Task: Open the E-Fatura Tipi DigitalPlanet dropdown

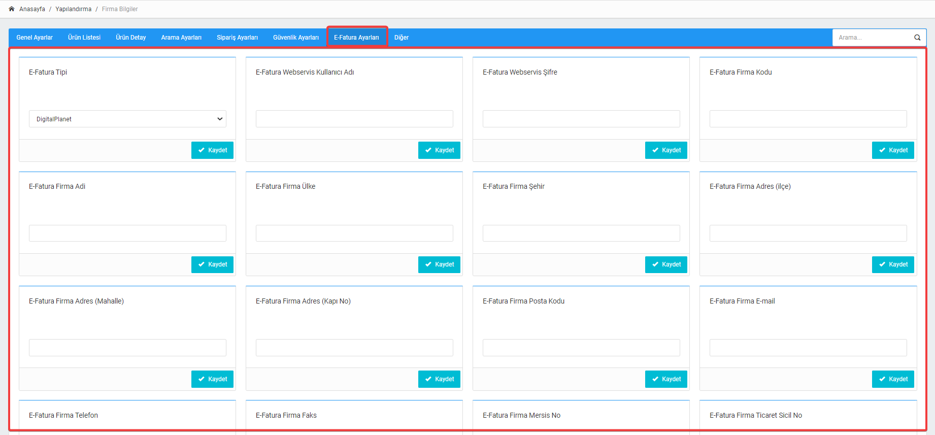Action: (x=127, y=119)
